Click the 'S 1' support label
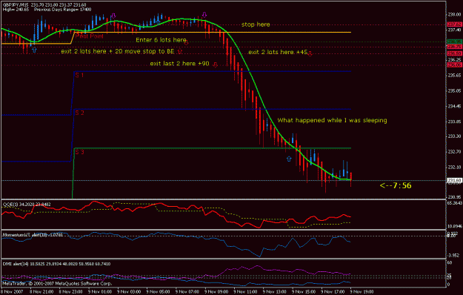 79,75
